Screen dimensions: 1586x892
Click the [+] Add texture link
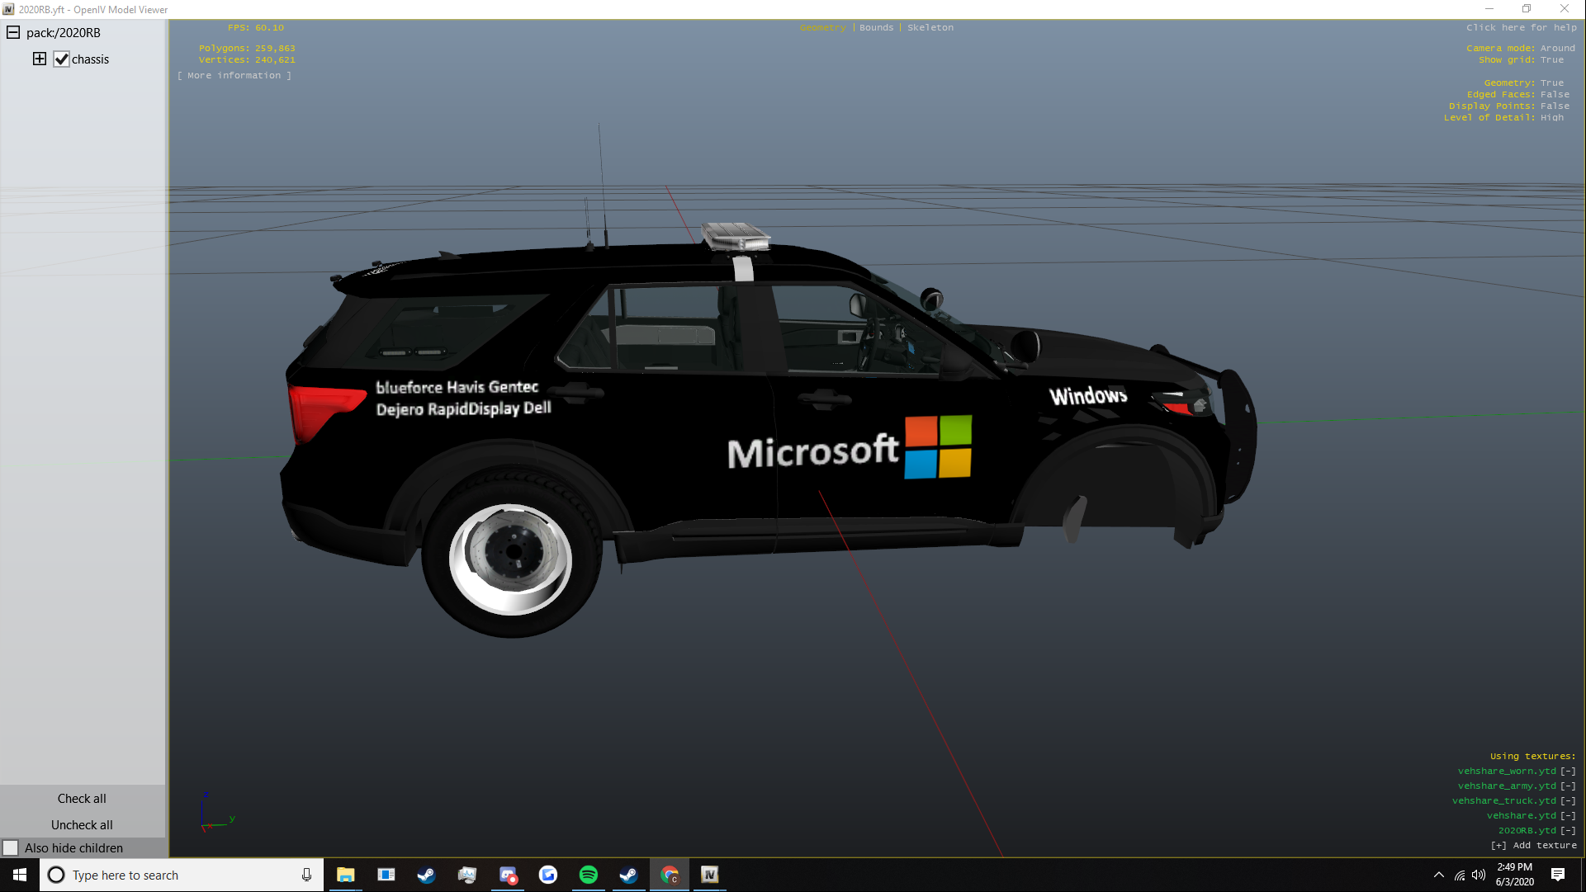[1533, 846]
